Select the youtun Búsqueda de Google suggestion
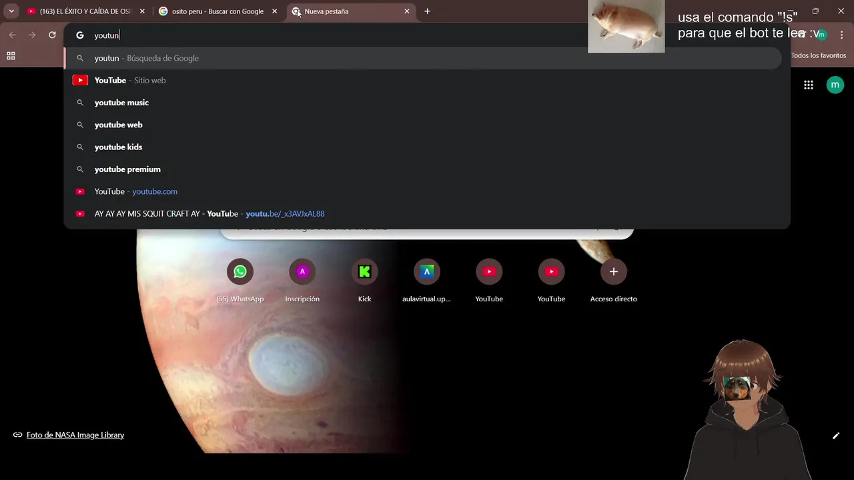Image resolution: width=854 pixels, height=480 pixels. pyautogui.click(x=423, y=58)
